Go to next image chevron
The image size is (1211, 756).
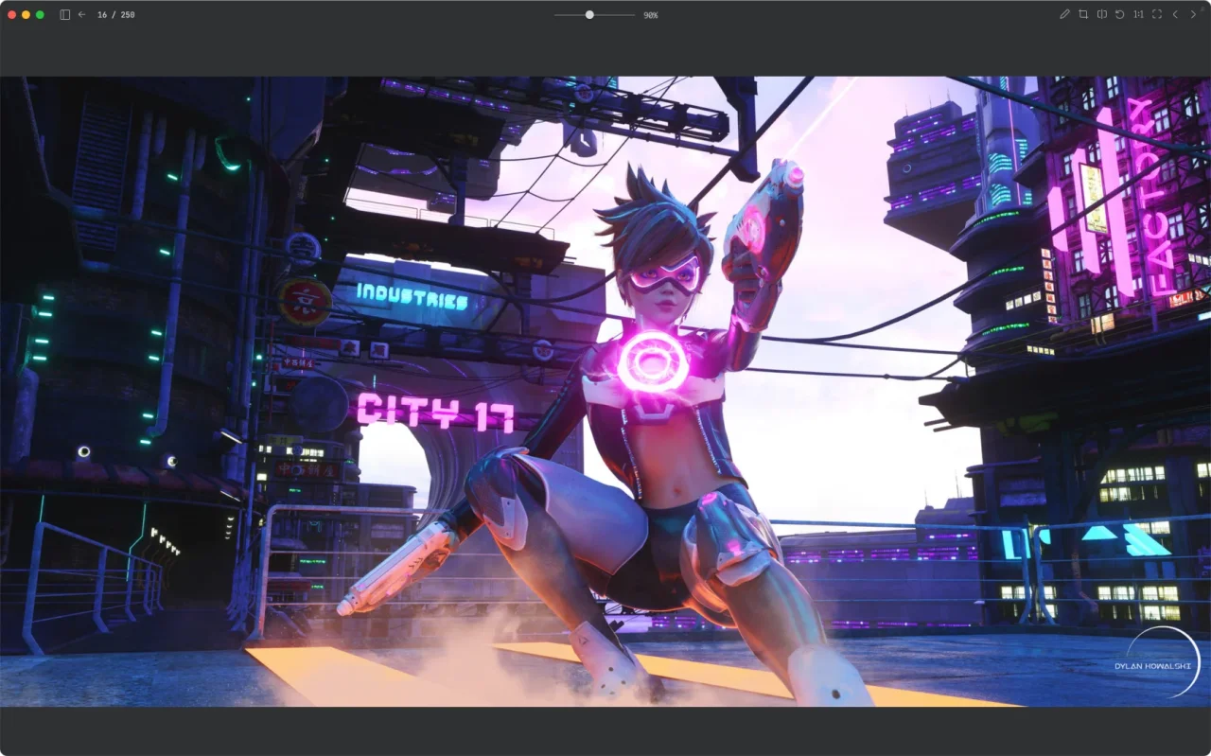pos(1193,14)
